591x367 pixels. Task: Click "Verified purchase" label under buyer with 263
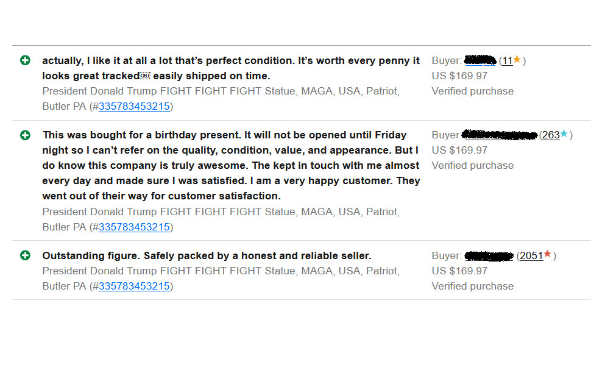click(x=473, y=166)
